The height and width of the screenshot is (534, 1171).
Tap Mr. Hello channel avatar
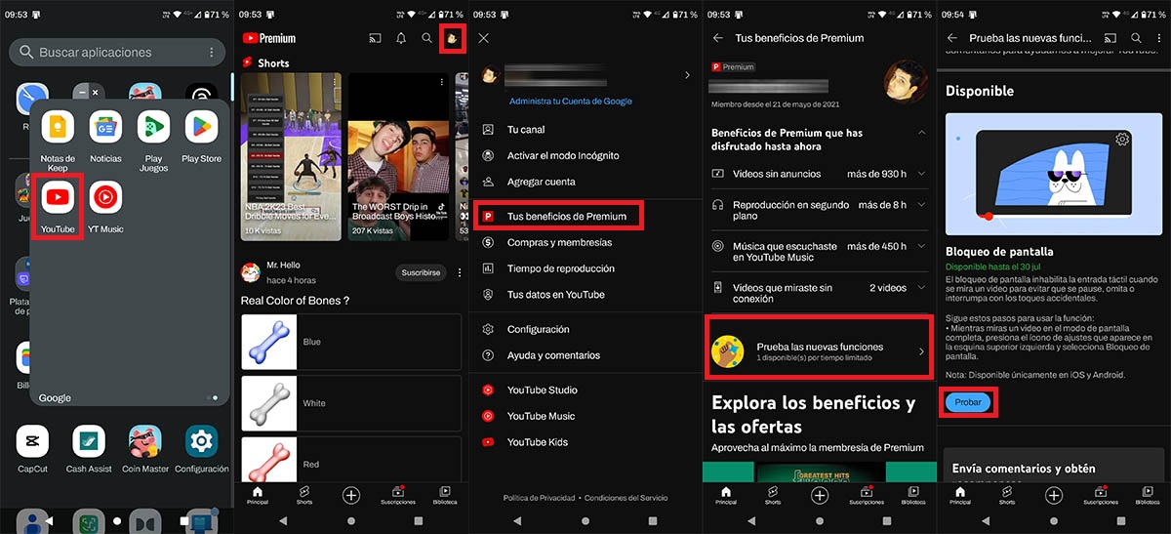point(250,272)
